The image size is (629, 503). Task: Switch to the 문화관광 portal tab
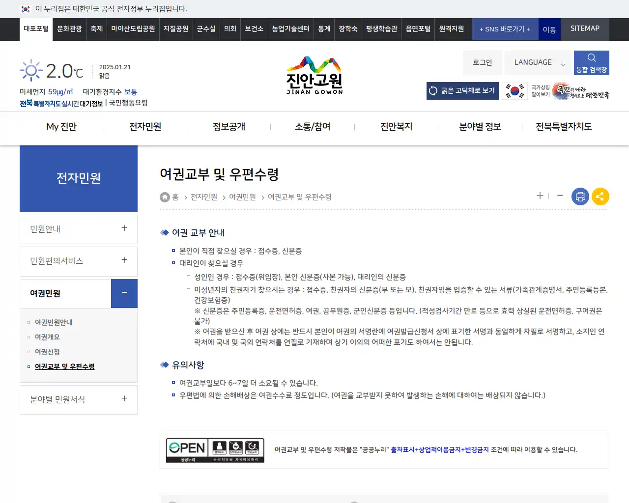69,29
